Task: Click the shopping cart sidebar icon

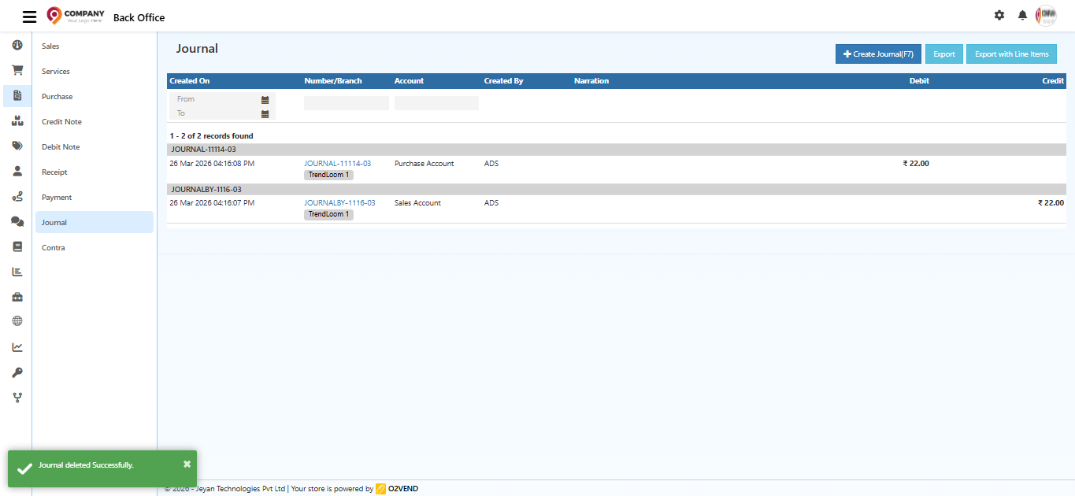Action: [x=17, y=70]
